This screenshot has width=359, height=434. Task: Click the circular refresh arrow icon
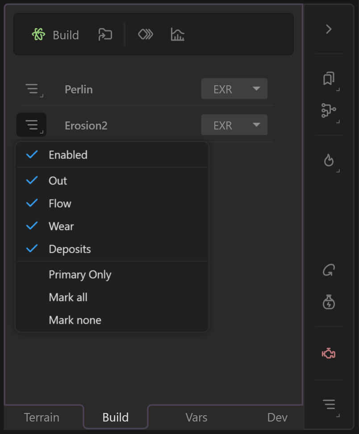point(329,270)
